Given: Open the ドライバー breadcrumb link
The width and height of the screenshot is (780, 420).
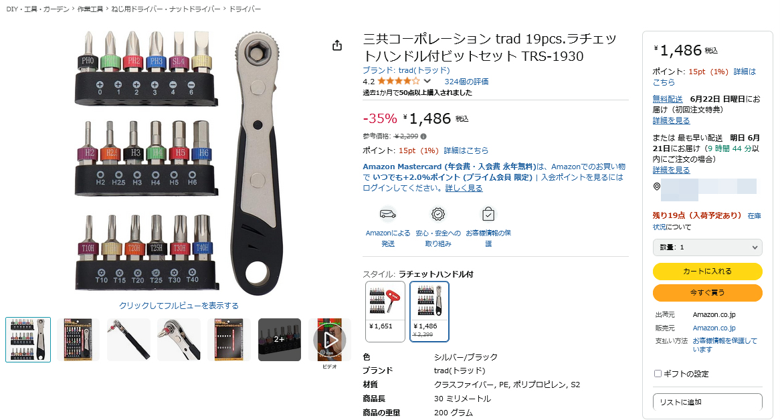Looking at the screenshot, I should (245, 9).
